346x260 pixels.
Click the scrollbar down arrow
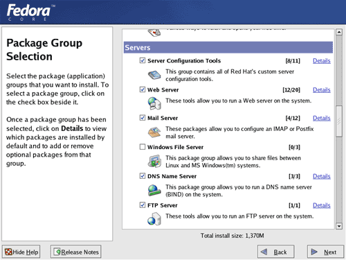[339, 226]
